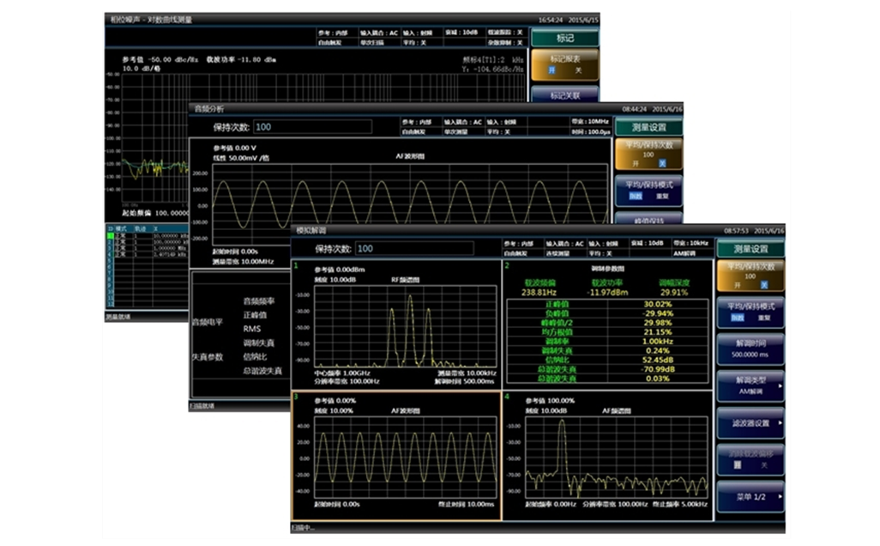Click the 测量设置 header in 音频分析 window
The width and height of the screenshot is (880, 546).
point(648,127)
